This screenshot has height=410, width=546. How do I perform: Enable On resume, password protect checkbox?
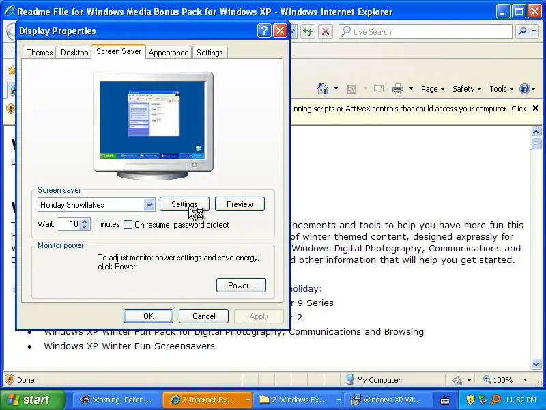pos(128,225)
